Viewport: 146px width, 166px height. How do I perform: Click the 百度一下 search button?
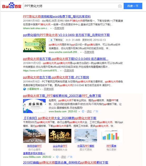pos(133,6)
